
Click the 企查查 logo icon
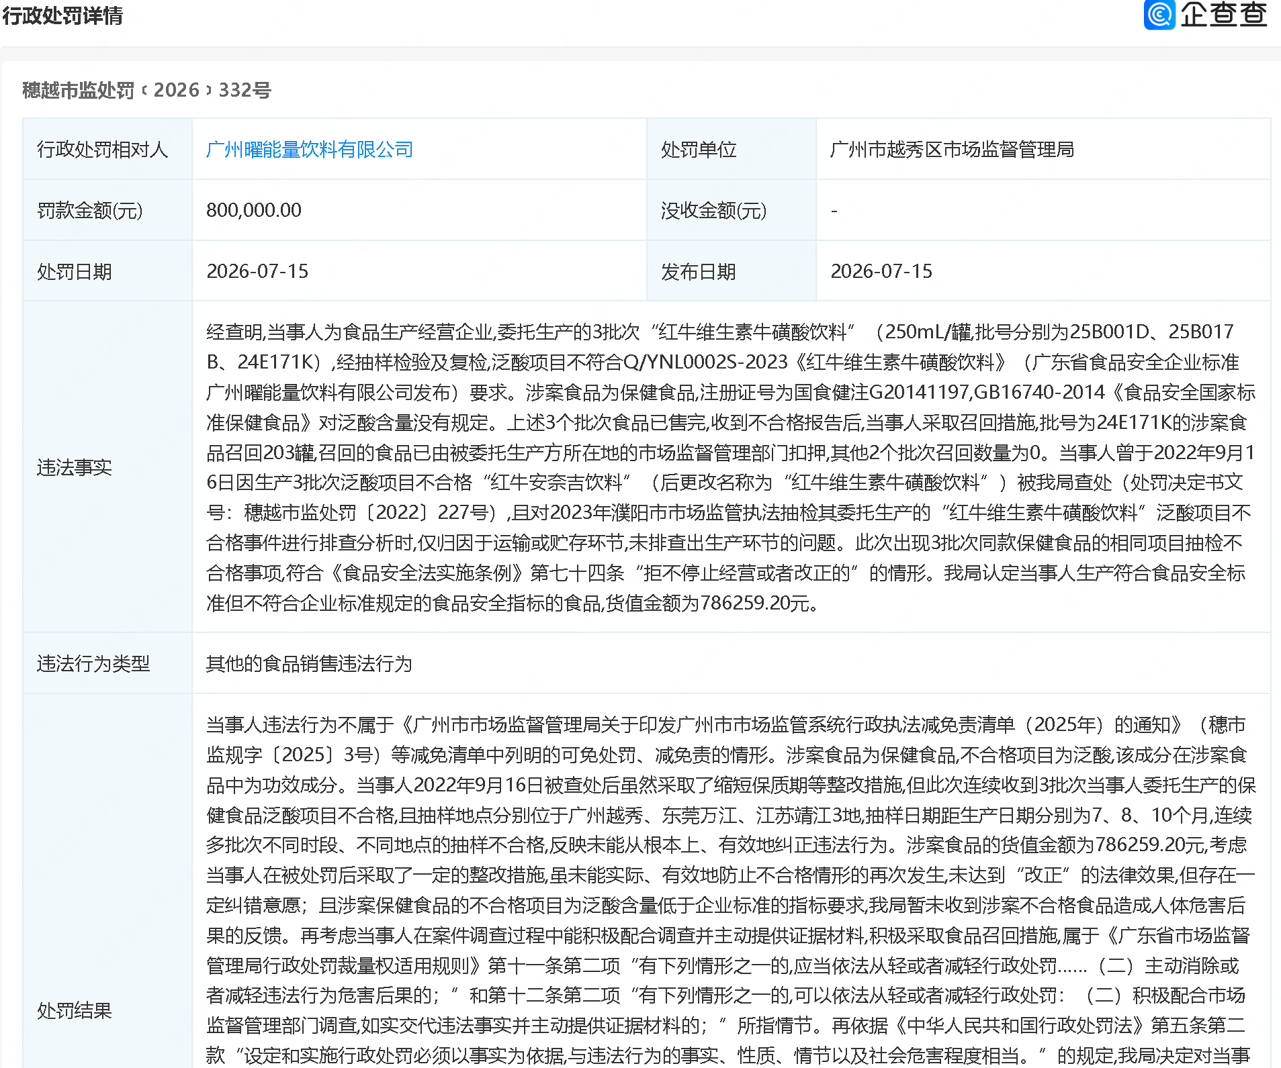pos(1159,14)
